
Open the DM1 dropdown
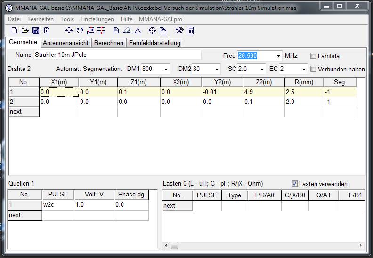pos(166,69)
